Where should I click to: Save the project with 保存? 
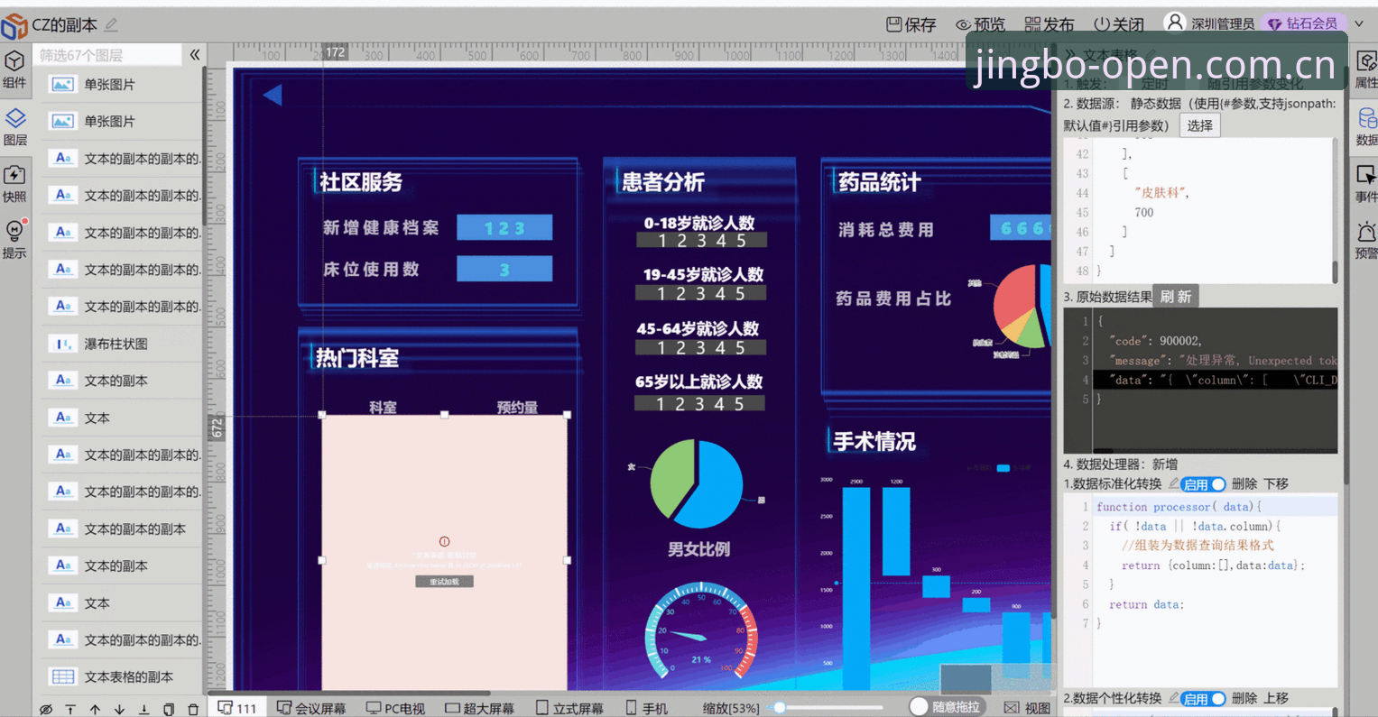[x=911, y=24]
